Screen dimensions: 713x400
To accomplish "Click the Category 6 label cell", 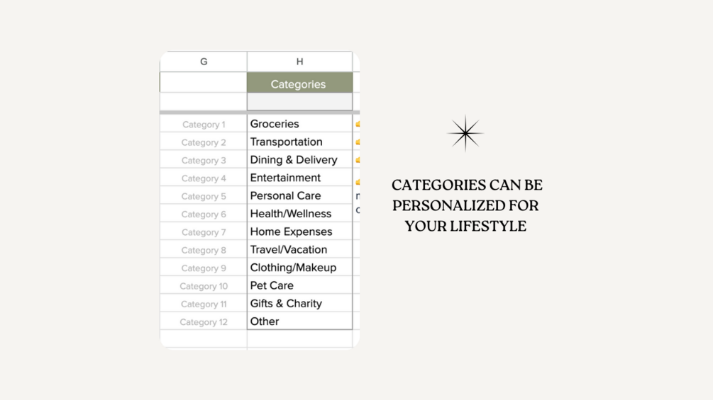I will coord(204,215).
